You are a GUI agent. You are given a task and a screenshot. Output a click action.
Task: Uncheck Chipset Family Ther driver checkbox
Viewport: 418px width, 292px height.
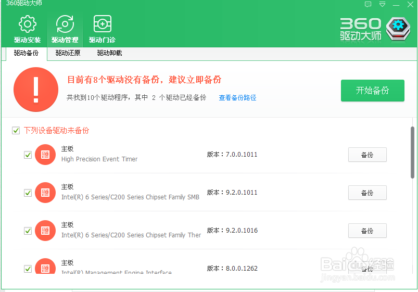pyautogui.click(x=28, y=231)
